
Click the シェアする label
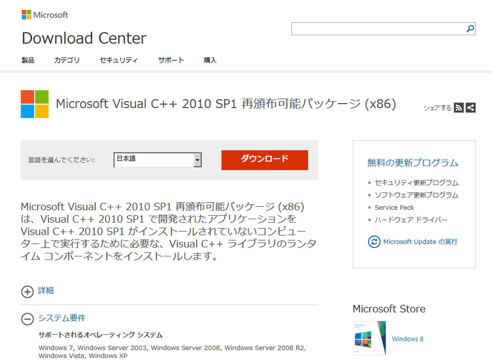click(x=437, y=108)
